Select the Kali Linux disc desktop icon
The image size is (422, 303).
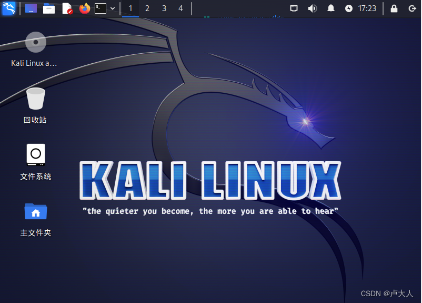(x=36, y=42)
